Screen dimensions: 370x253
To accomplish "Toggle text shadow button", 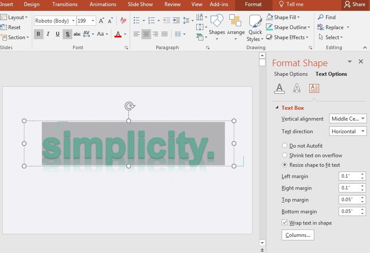I will pos(67,34).
